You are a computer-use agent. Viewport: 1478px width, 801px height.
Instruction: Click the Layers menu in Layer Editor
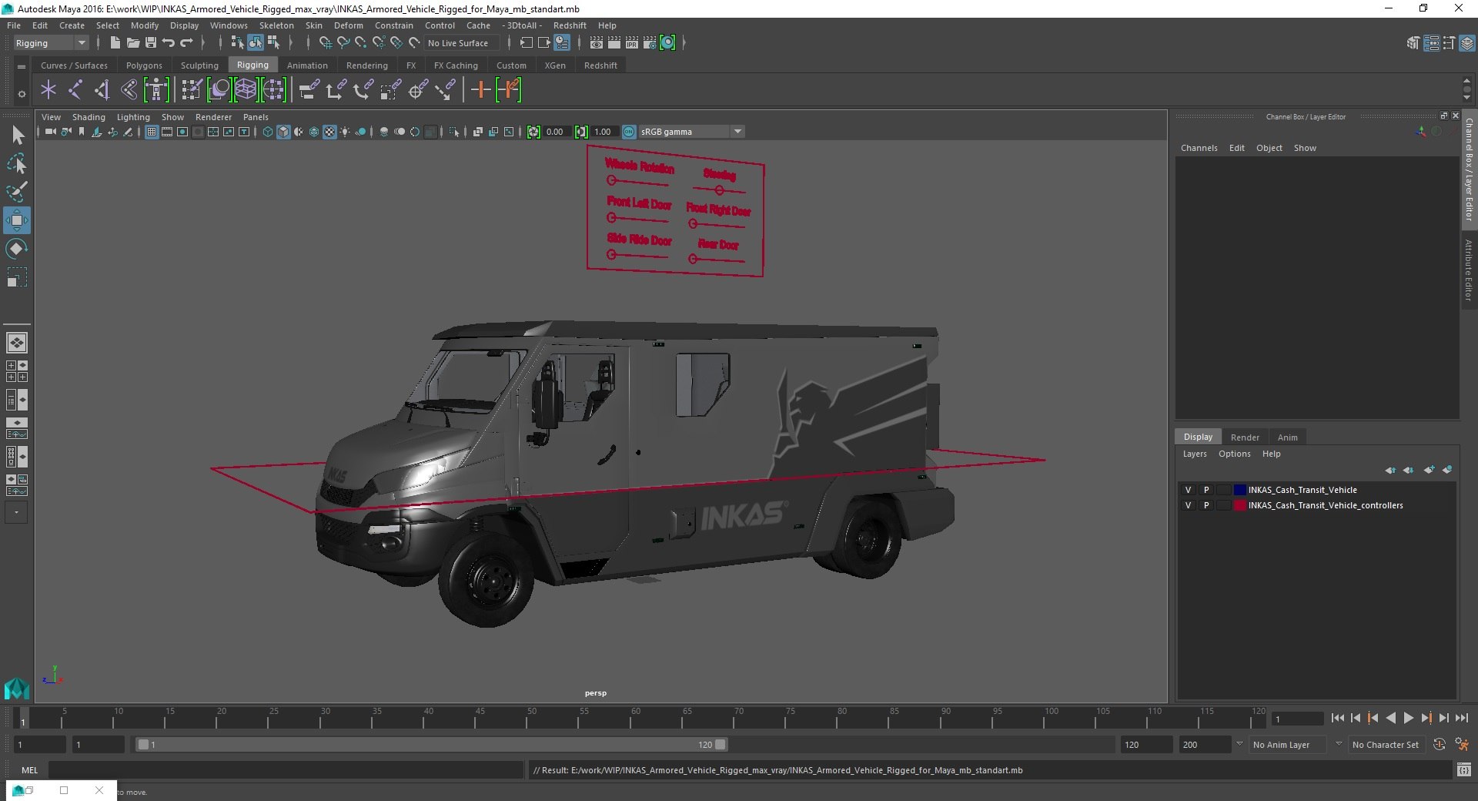[1195, 454]
